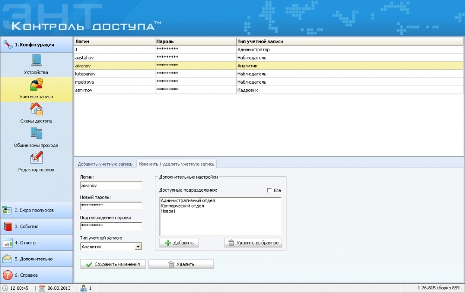Click the Дополнительно envelope icon
The width and height of the screenshot is (465, 293).
[7, 259]
